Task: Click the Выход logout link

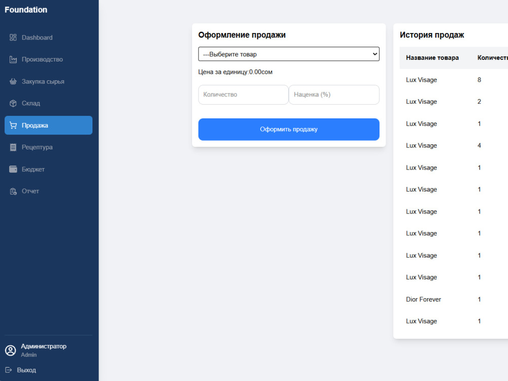Action: [x=26, y=370]
